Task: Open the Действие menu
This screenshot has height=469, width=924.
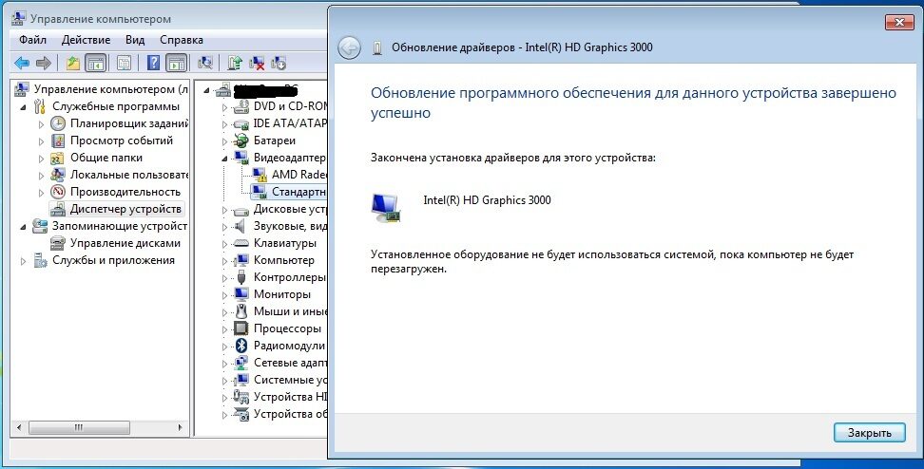Action: tap(87, 40)
